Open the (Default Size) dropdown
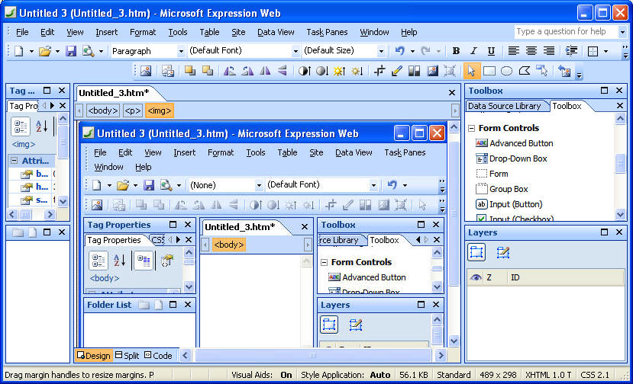Viewport: 633px width, 384px height. click(381, 51)
